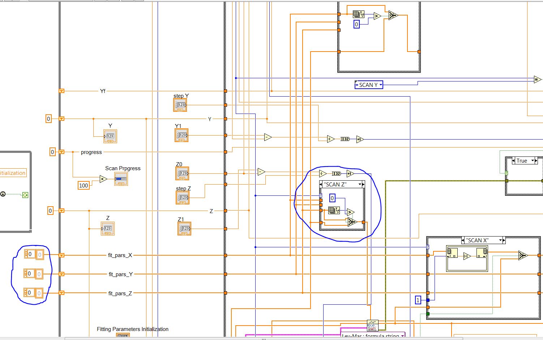Click the 1 constant left of SCAN X case
543x340 pixels.
point(418,300)
